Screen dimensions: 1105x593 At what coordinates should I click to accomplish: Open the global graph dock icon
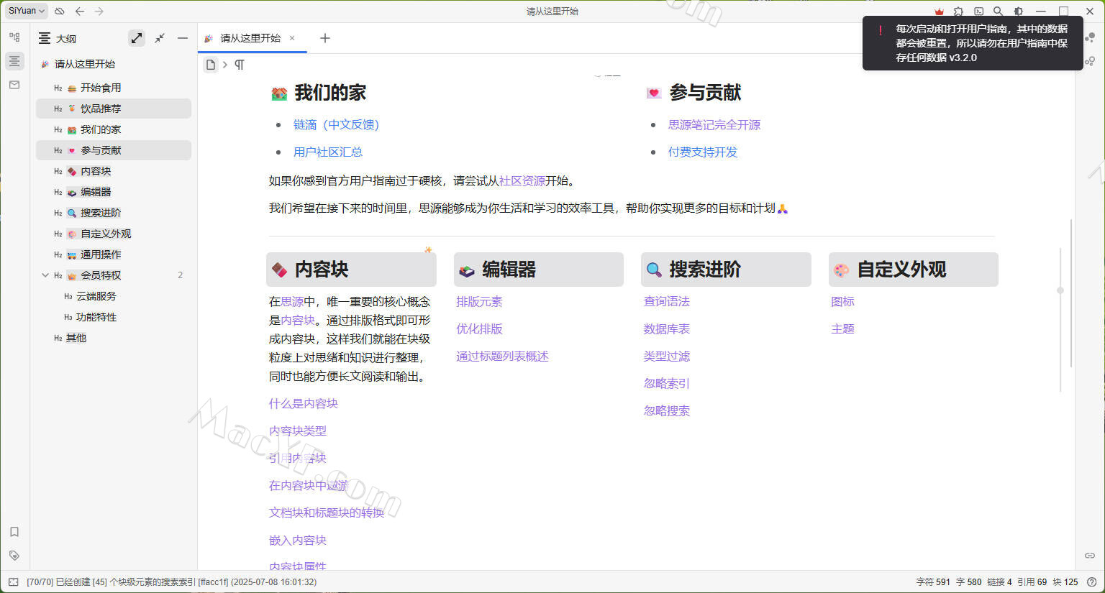coord(1091,61)
